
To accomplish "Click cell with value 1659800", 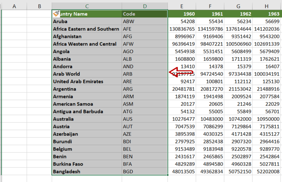I will 210,59.
